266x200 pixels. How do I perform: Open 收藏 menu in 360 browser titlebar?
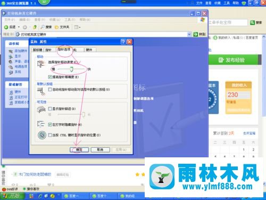[218, 3]
